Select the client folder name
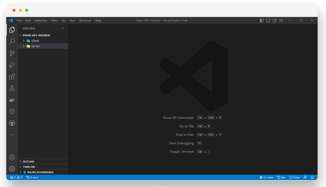 pos(35,41)
